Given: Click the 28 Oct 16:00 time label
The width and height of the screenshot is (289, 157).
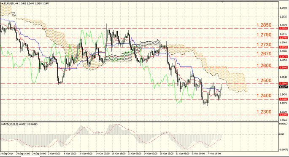Looking at the screenshot, I should [167, 154].
